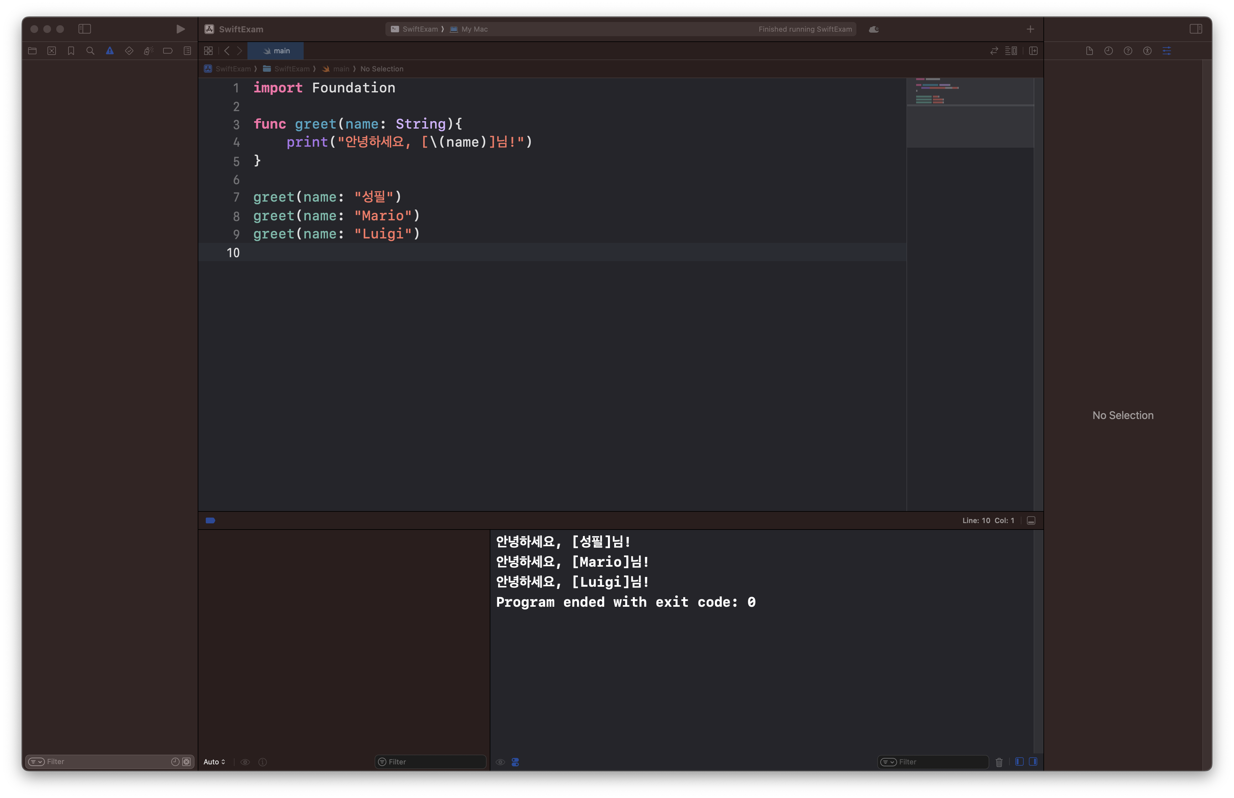Screen dimensions: 1234x798
Task: Hide the debug area
Action: point(1031,520)
